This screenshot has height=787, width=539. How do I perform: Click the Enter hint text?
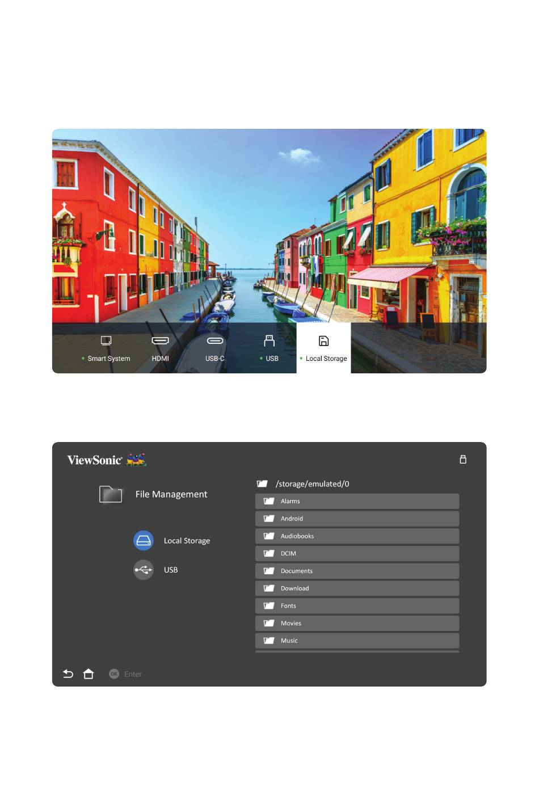pos(133,674)
